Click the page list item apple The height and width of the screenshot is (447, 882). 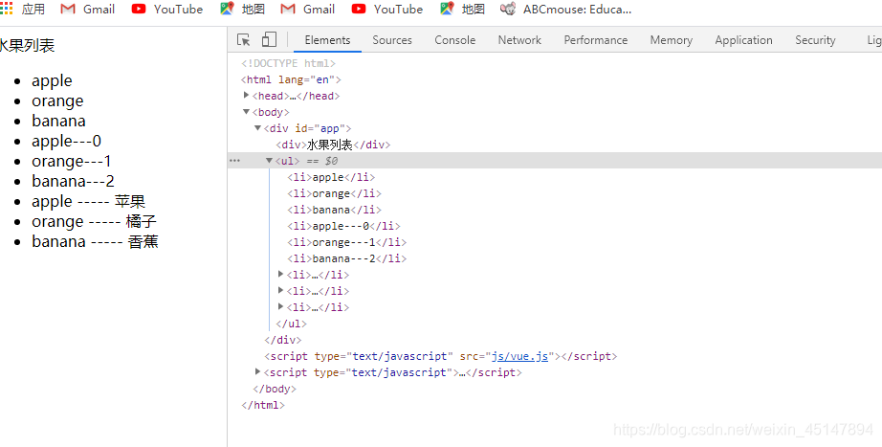pyautogui.click(x=52, y=80)
